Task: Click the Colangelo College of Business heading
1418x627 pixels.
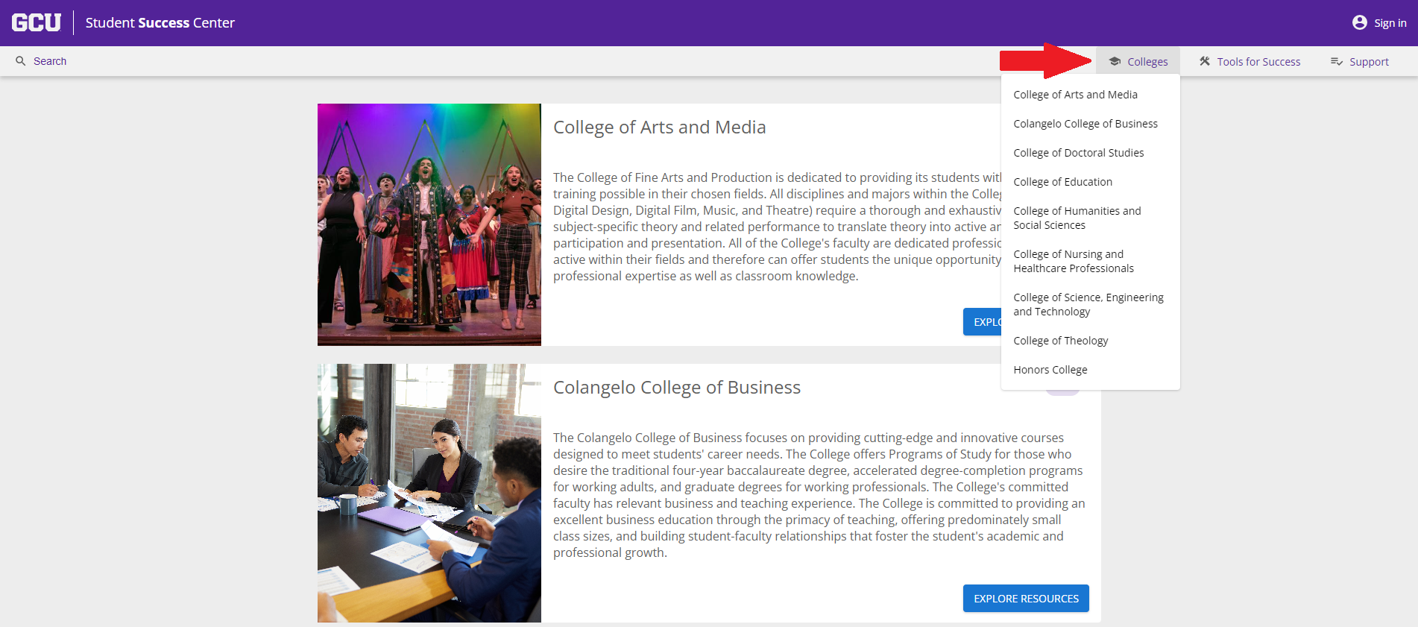Action: (x=676, y=388)
